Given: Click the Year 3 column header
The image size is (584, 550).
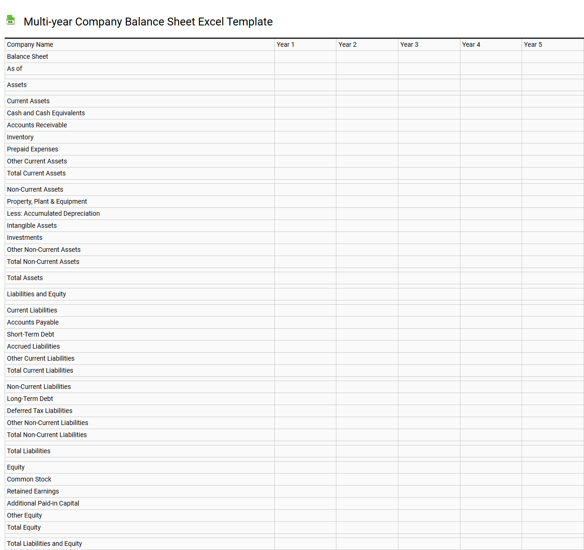Looking at the screenshot, I should click(x=410, y=44).
